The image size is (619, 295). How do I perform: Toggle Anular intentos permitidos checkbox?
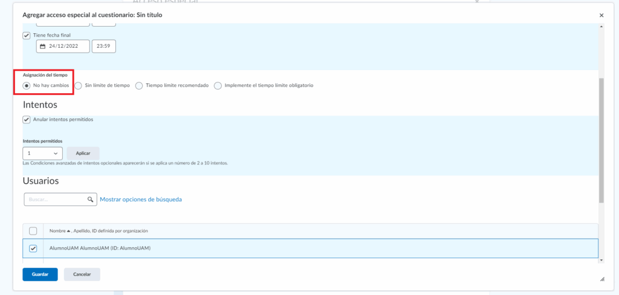coord(27,120)
